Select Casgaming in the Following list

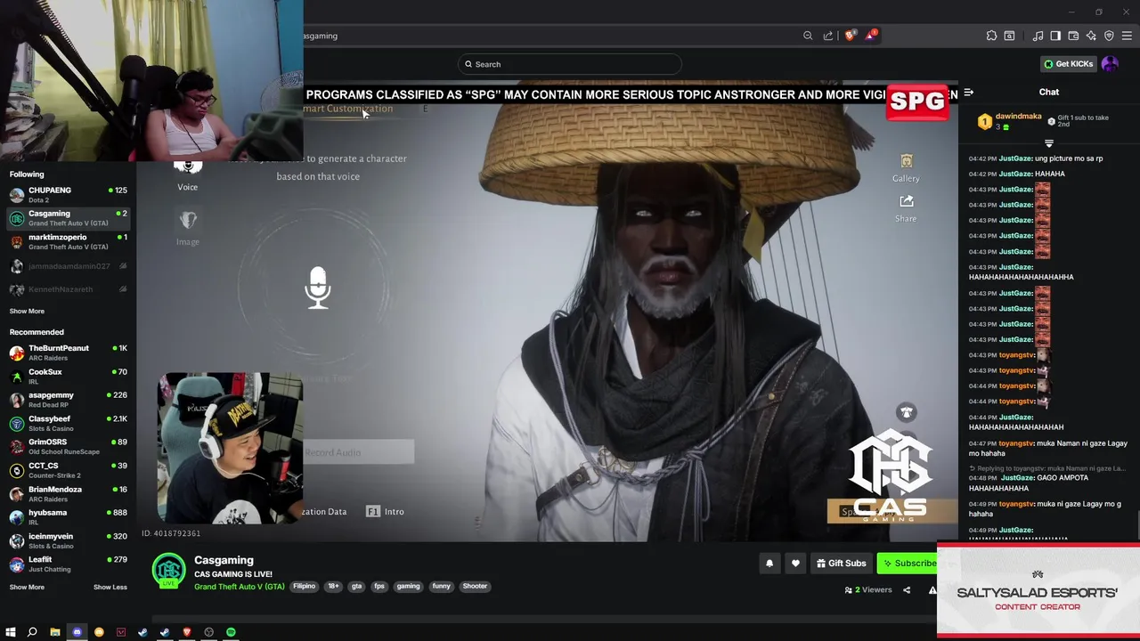69,218
